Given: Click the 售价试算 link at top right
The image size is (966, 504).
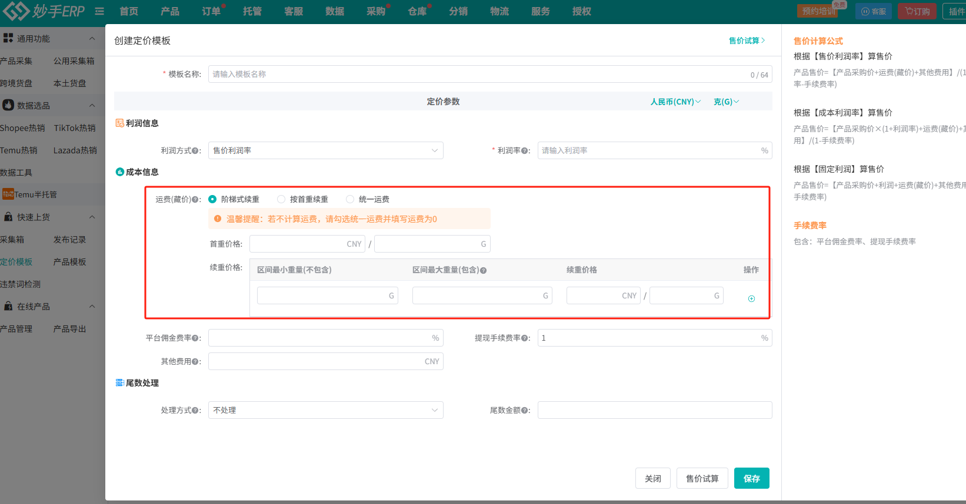Looking at the screenshot, I should 747,41.
